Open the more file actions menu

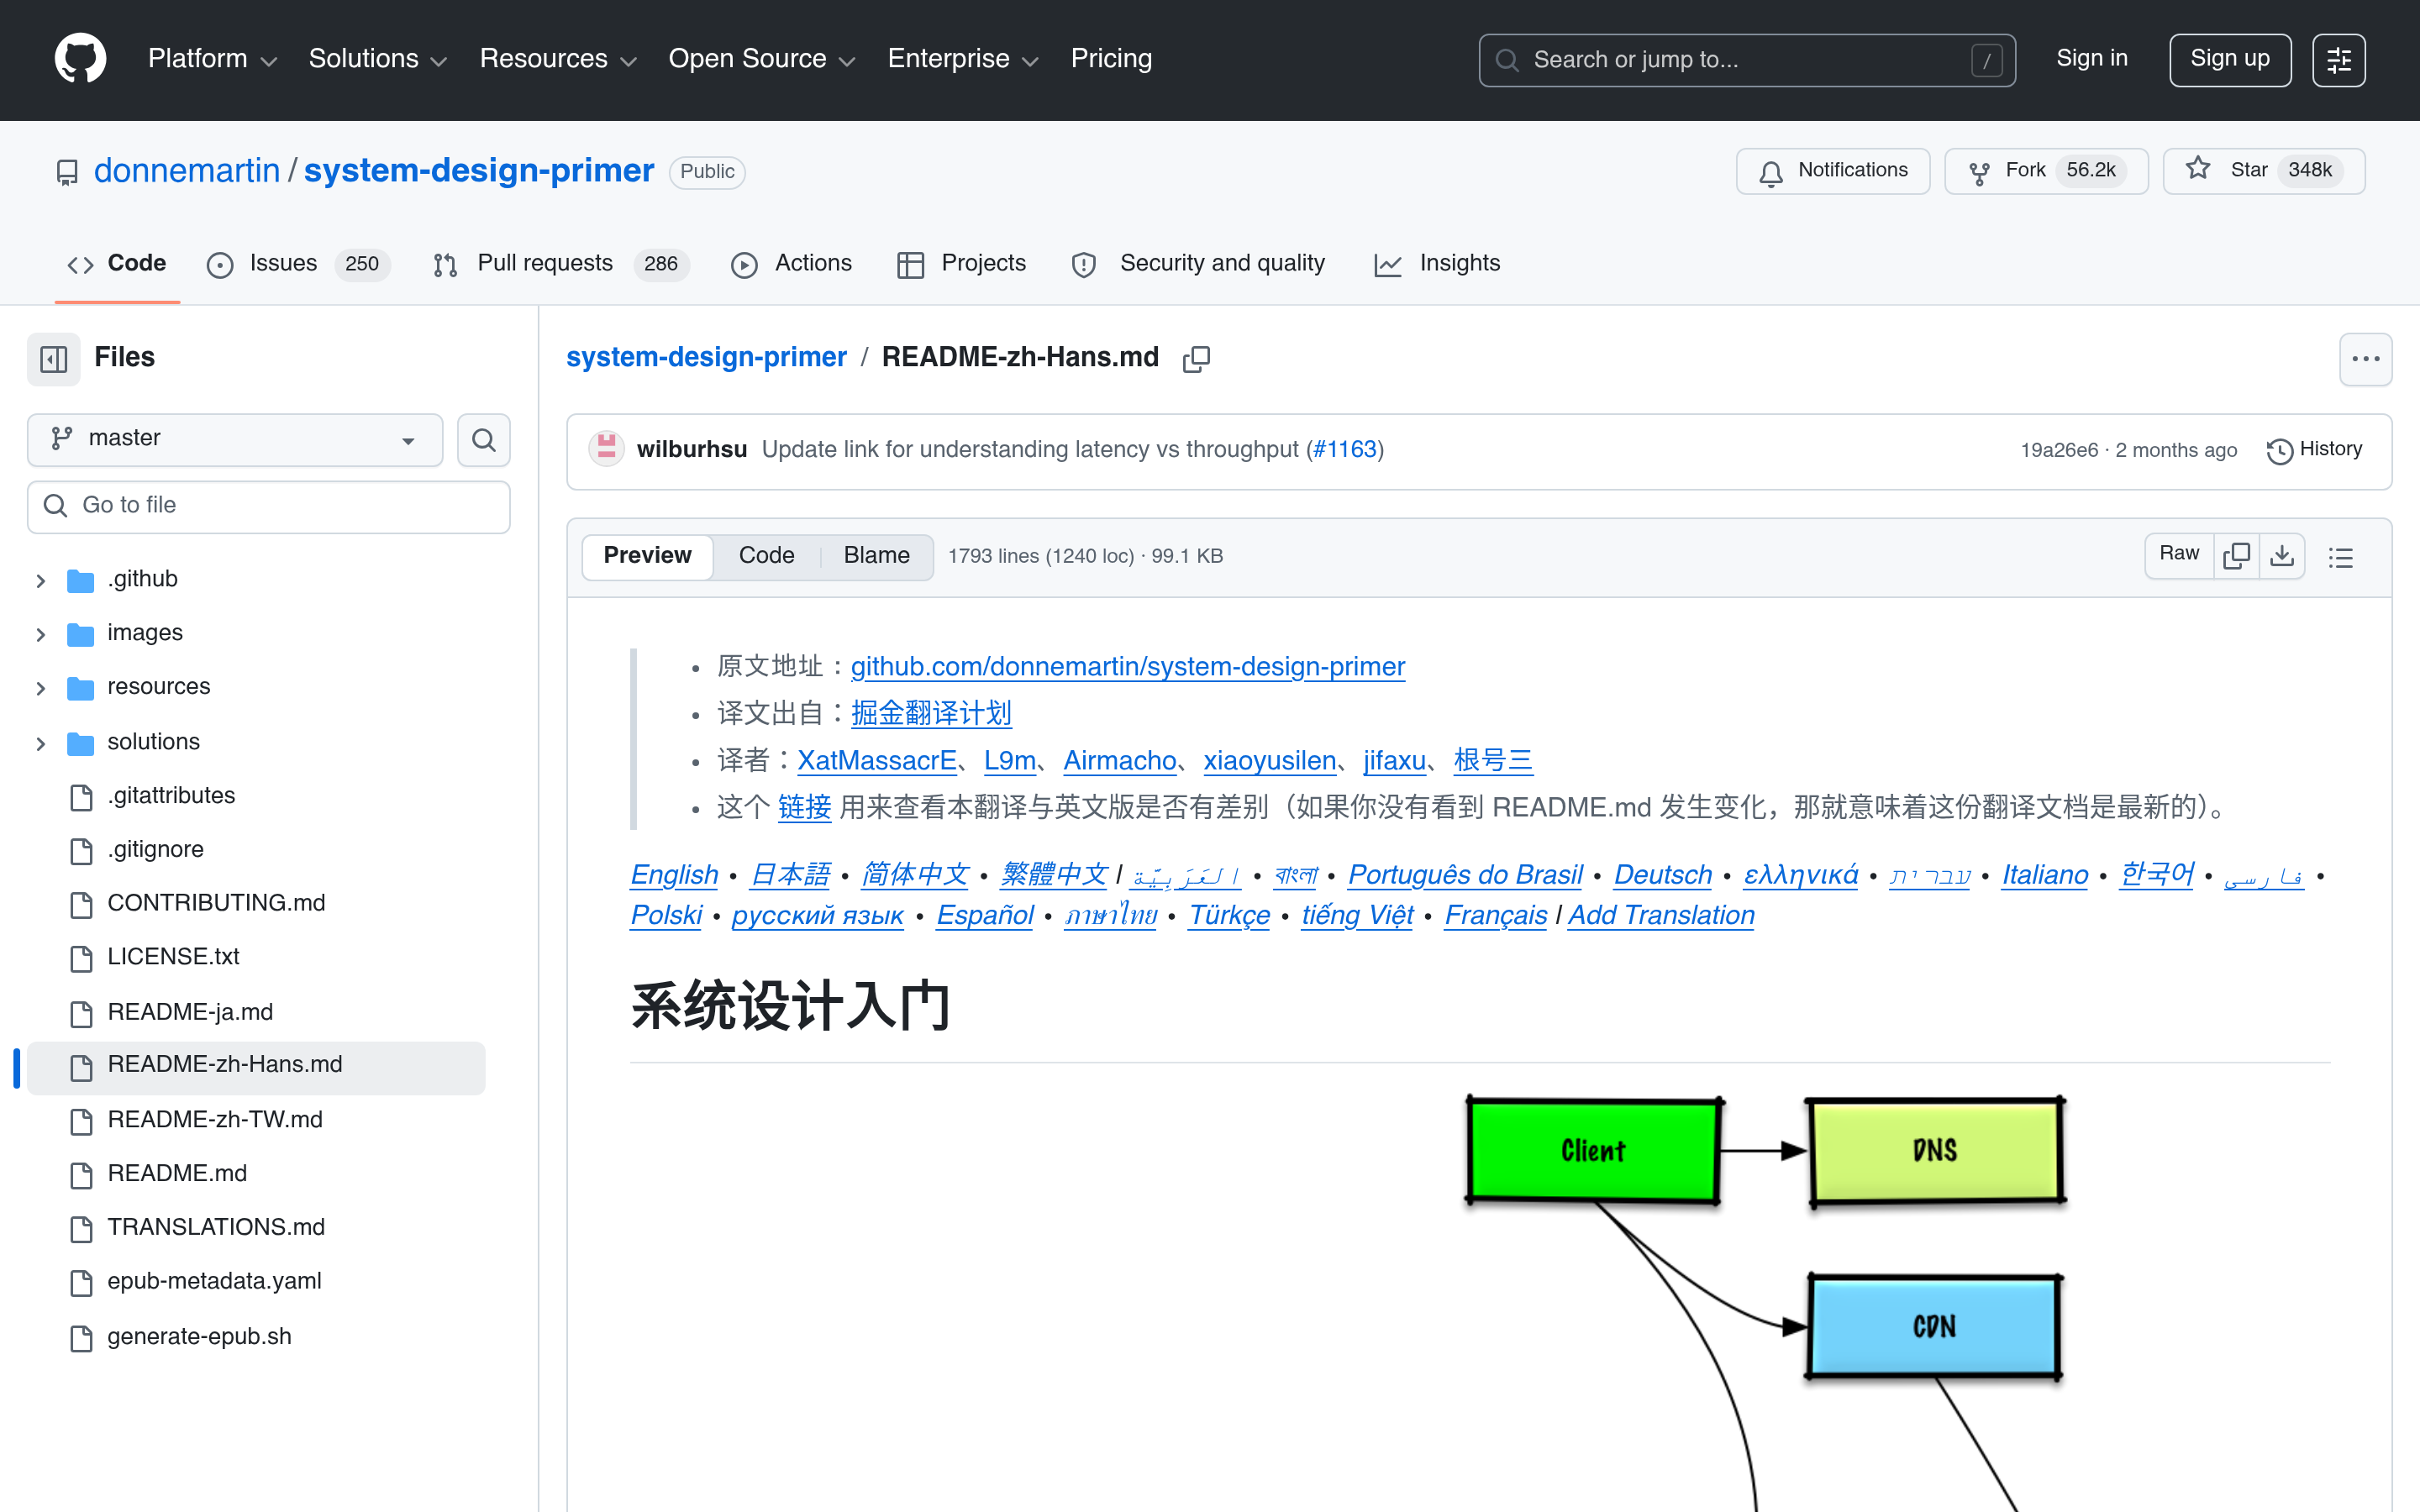[2365, 359]
